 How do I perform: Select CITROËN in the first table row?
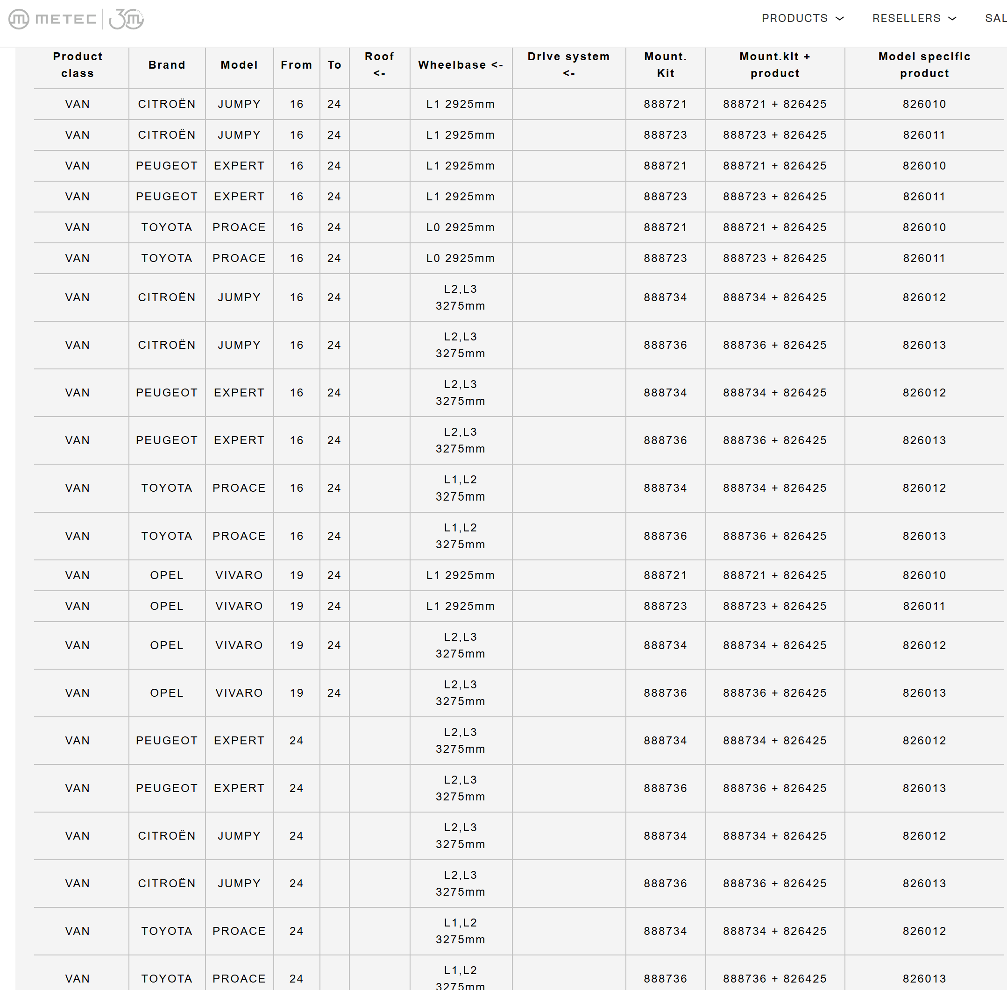pos(166,104)
